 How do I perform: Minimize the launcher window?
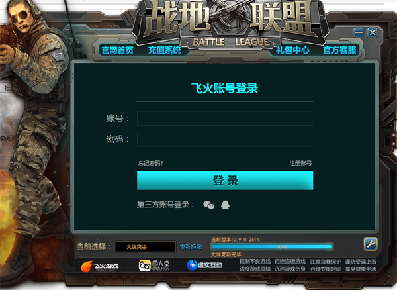[x=358, y=32]
